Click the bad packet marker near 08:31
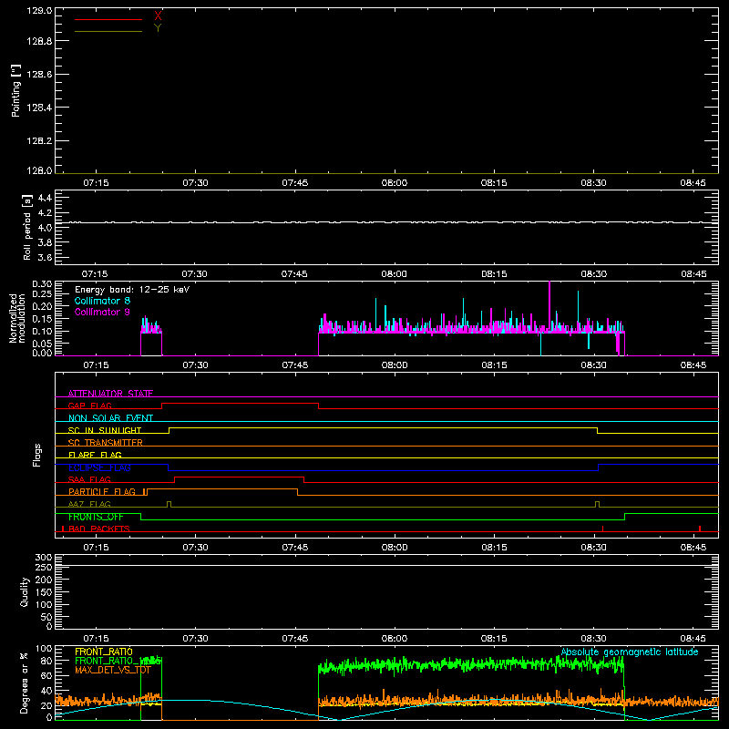Viewport: 729px width, 729px height. click(602, 529)
